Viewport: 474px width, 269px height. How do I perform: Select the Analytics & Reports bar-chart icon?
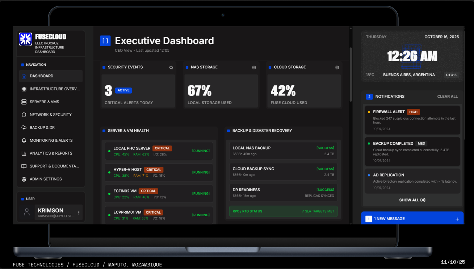point(24,153)
